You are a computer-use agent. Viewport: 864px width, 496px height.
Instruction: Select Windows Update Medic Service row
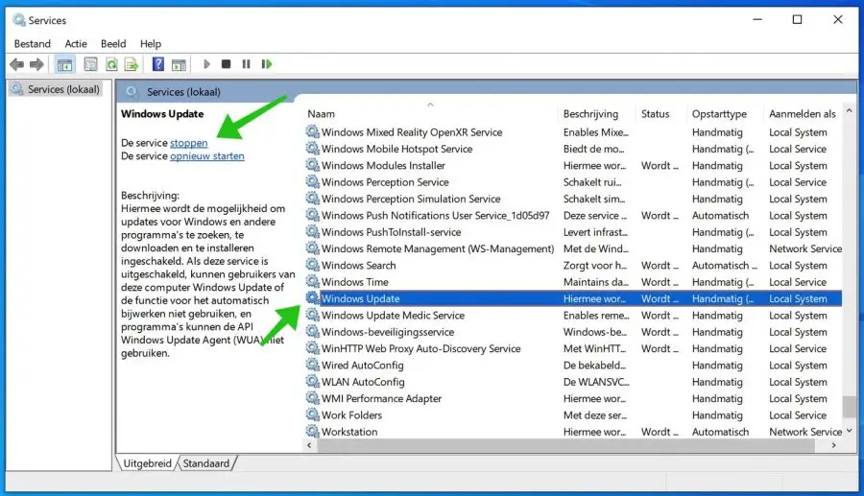point(573,315)
